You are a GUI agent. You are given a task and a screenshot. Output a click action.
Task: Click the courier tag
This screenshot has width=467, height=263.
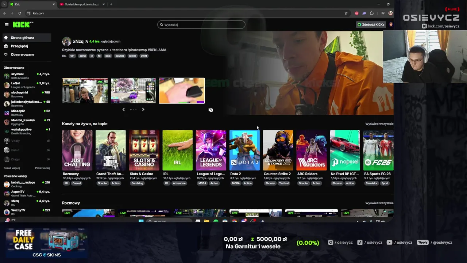point(120,56)
